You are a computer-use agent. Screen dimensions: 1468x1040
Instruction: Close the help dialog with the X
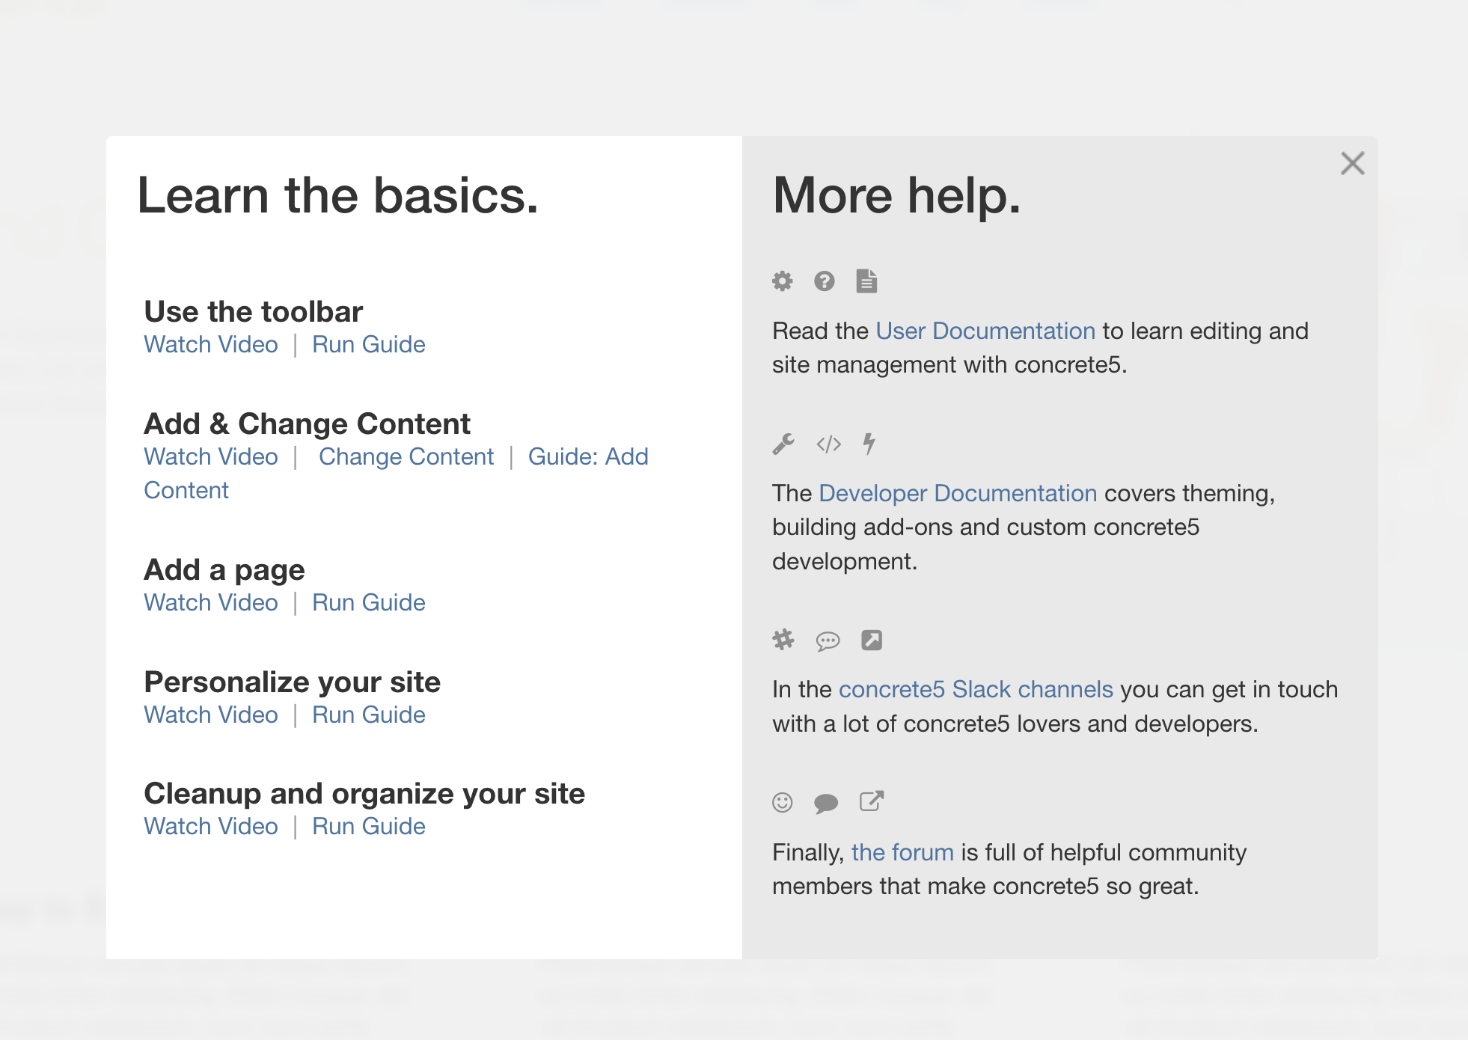[x=1352, y=163]
